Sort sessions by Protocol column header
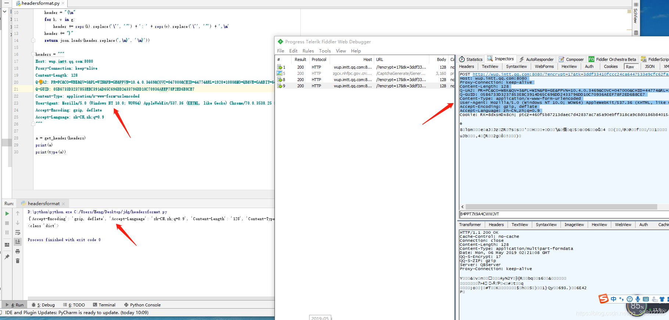The image size is (669, 320). [x=319, y=59]
